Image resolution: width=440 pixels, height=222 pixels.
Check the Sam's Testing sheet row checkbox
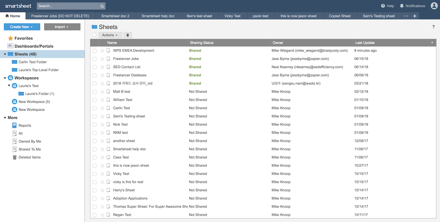pos(95,116)
